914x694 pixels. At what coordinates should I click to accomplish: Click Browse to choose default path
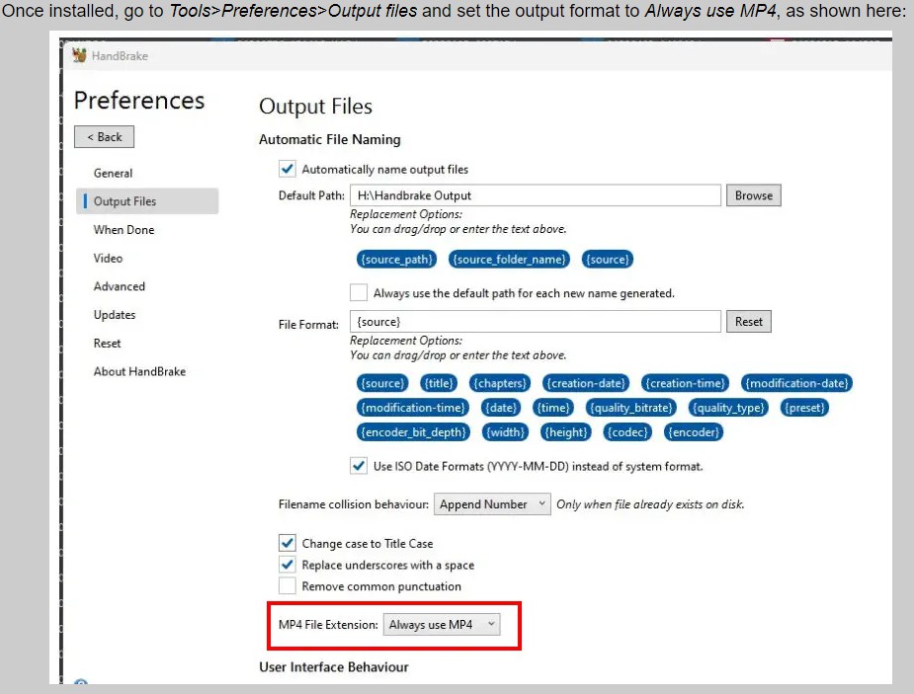tap(754, 195)
